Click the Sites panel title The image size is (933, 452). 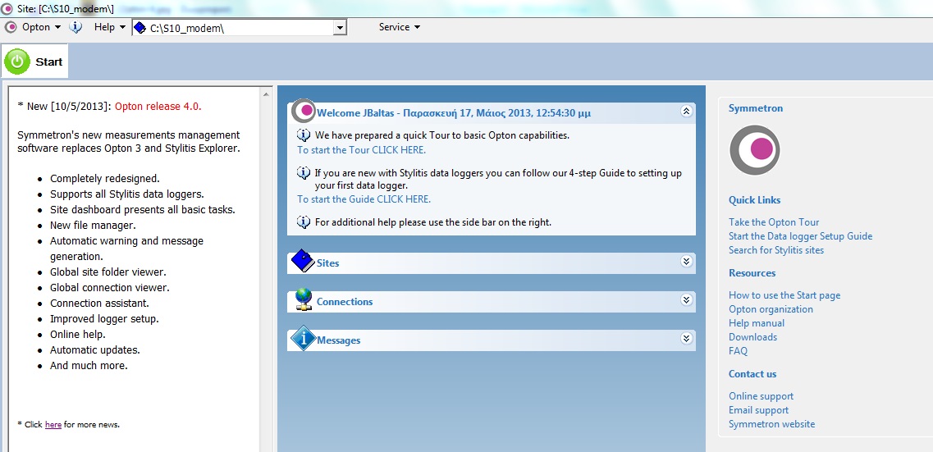[x=328, y=263]
